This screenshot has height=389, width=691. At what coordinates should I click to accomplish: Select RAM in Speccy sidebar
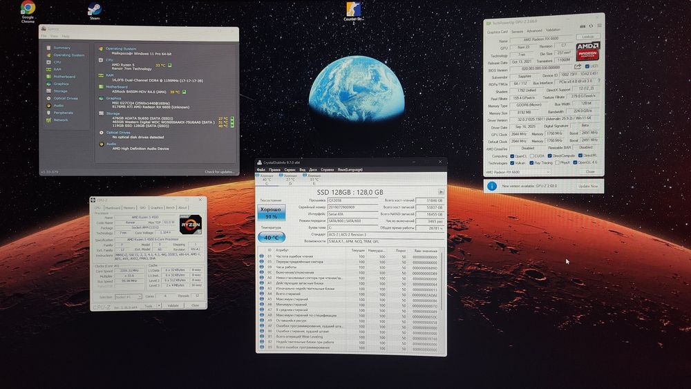(57, 69)
